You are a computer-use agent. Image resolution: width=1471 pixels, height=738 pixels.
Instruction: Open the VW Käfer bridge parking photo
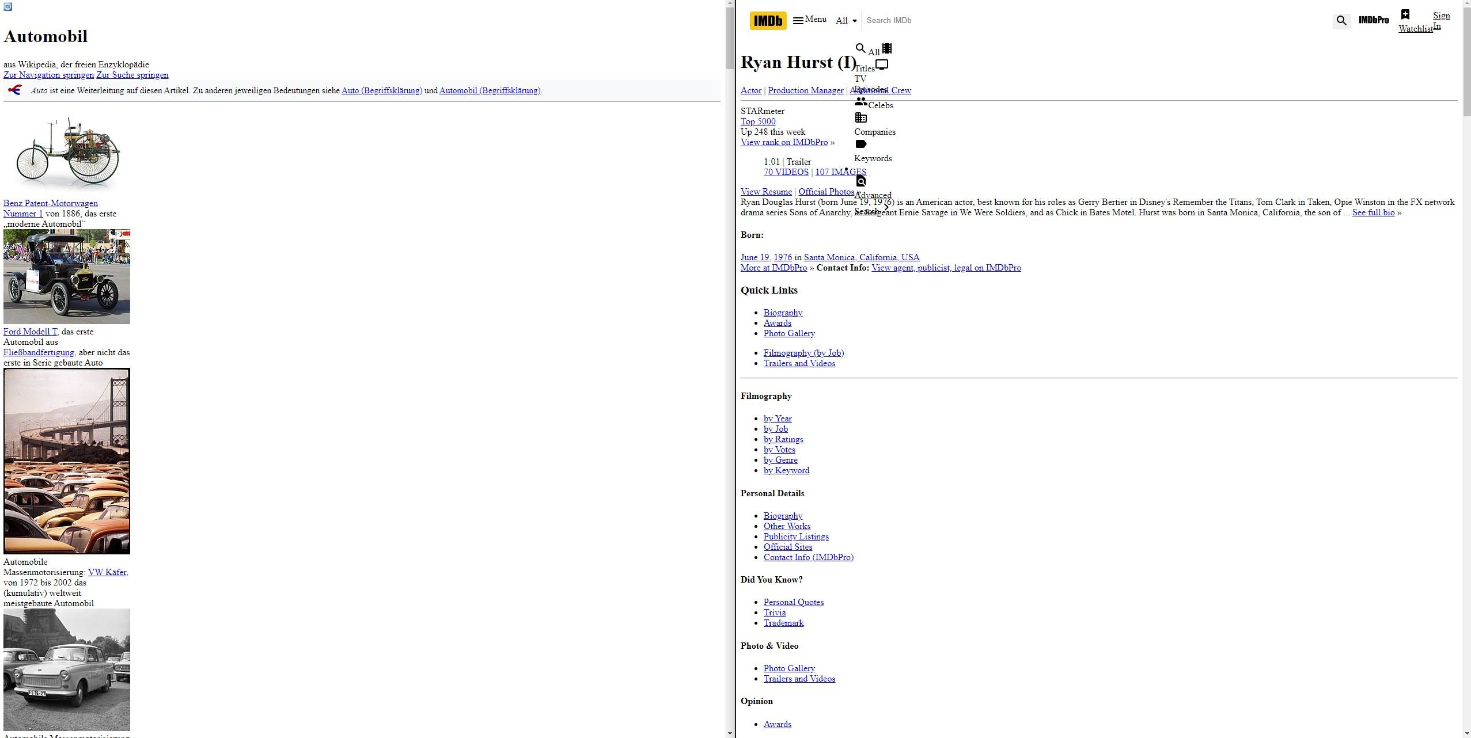67,461
